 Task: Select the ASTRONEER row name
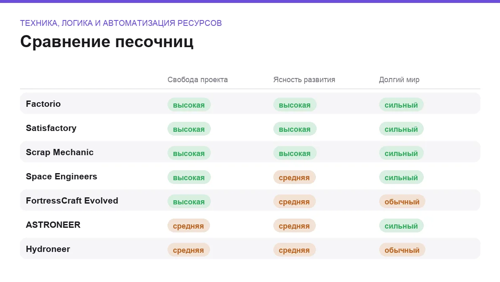tap(53, 225)
